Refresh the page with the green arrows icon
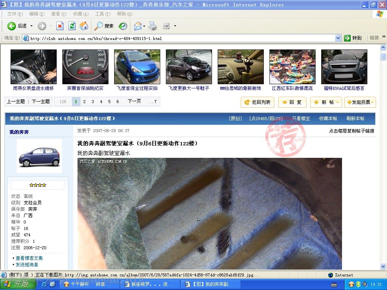The image size is (387, 290). point(72,26)
